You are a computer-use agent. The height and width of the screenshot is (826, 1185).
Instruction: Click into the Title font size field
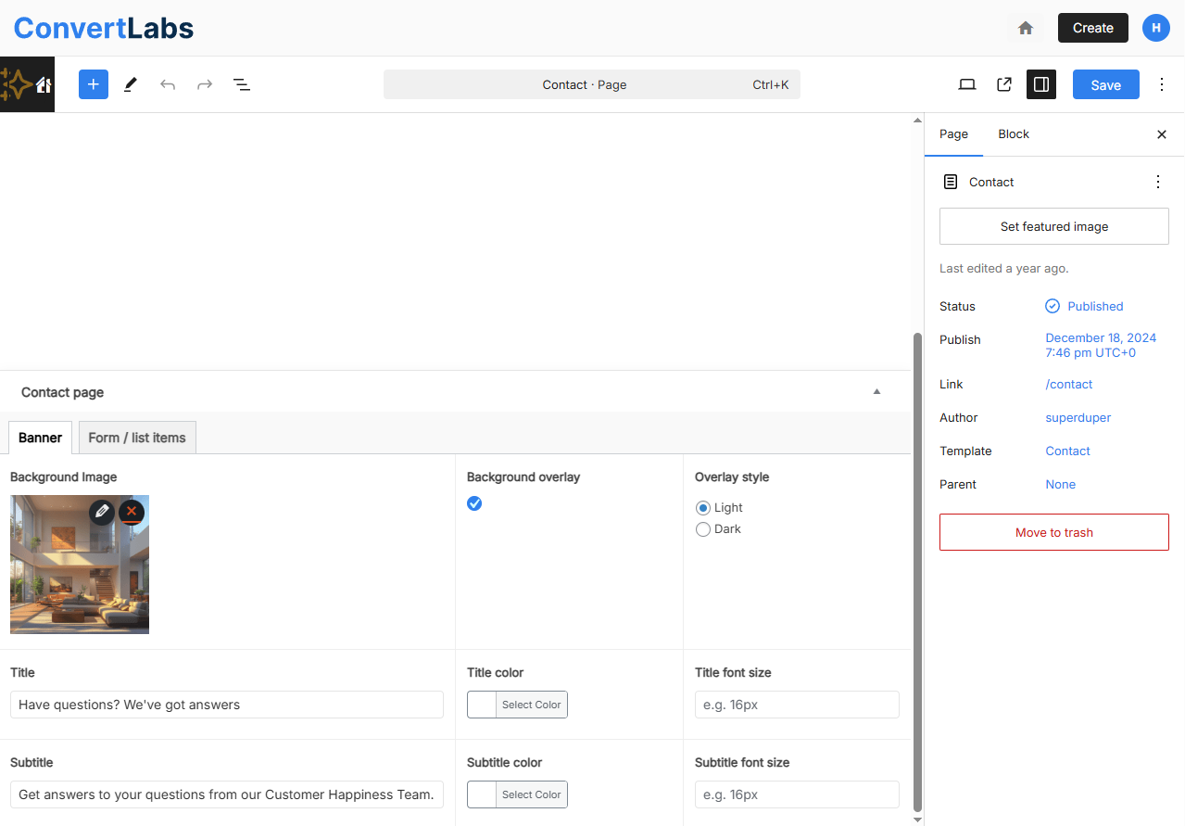point(797,705)
